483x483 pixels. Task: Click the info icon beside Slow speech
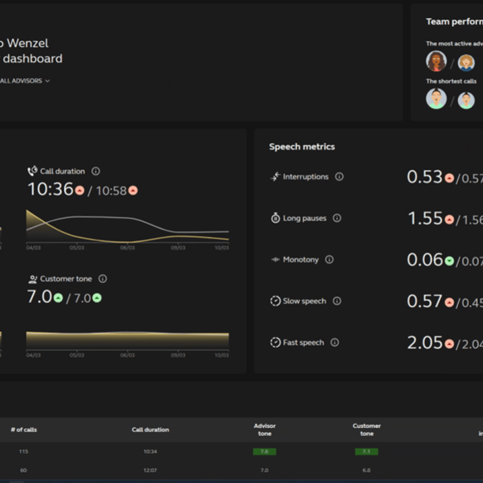[x=337, y=301]
